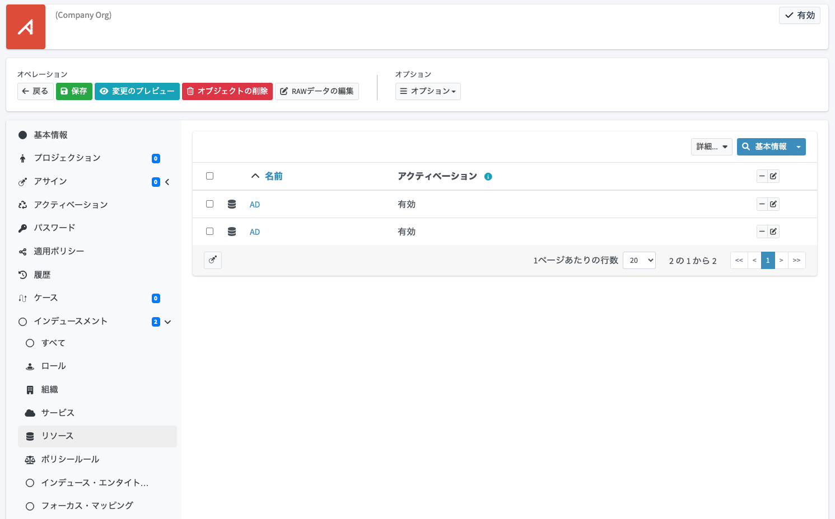This screenshot has width=835, height=519.
Task: Click the header row minus icon
Action: pos(762,176)
